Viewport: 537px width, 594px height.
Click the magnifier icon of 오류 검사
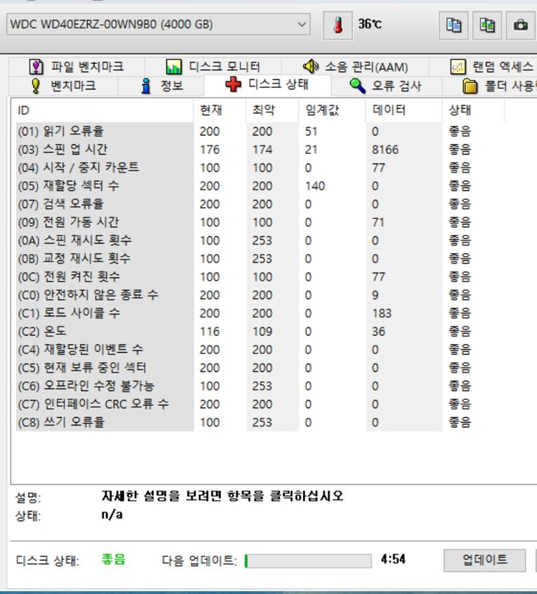tap(357, 86)
